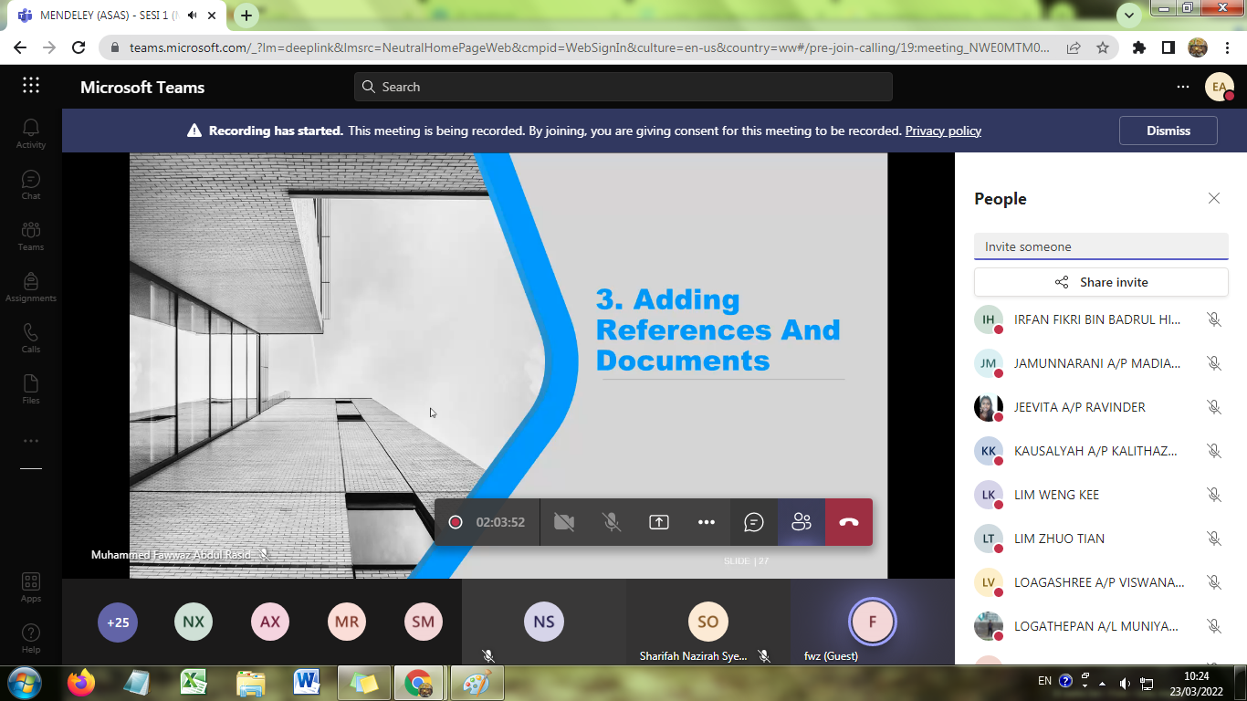Select participant LIM WENG KEE
Image resolution: width=1247 pixels, height=701 pixels.
coord(1101,495)
